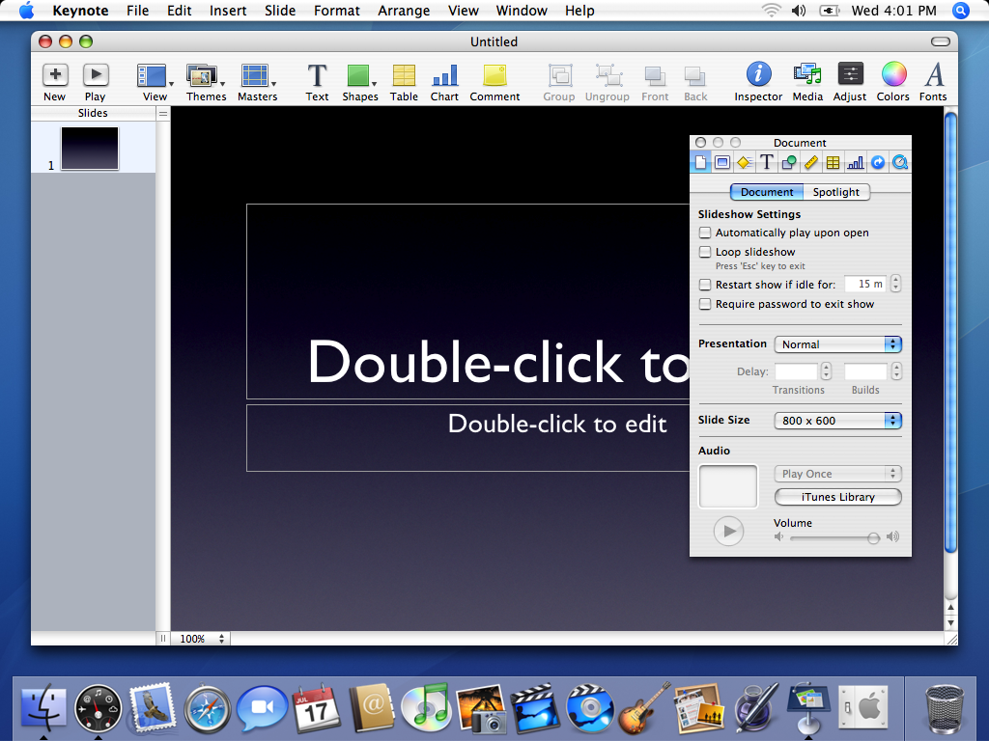Open the Arrange menu
This screenshot has width=989, height=741.
point(404,11)
